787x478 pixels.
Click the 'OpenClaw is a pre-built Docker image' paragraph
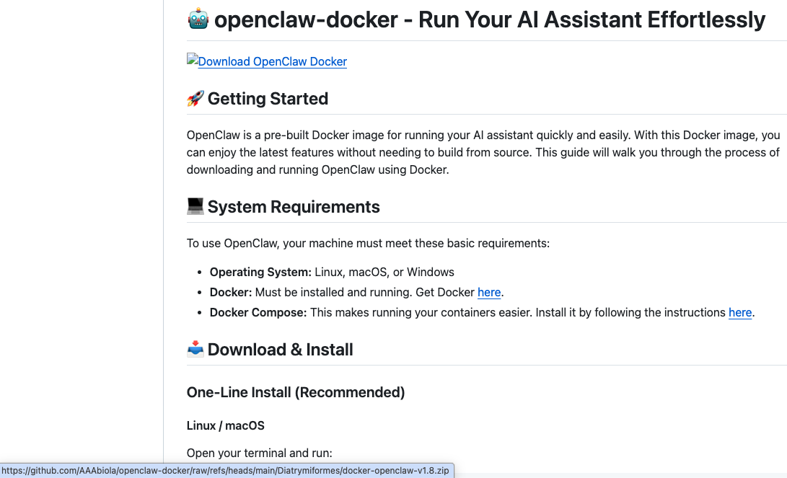pyautogui.click(x=483, y=152)
